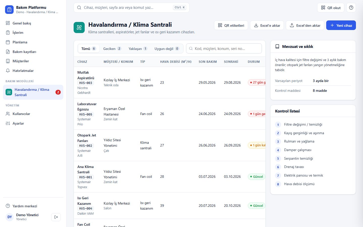
Task: Open Ayarlar settings page
Action: (33, 123)
